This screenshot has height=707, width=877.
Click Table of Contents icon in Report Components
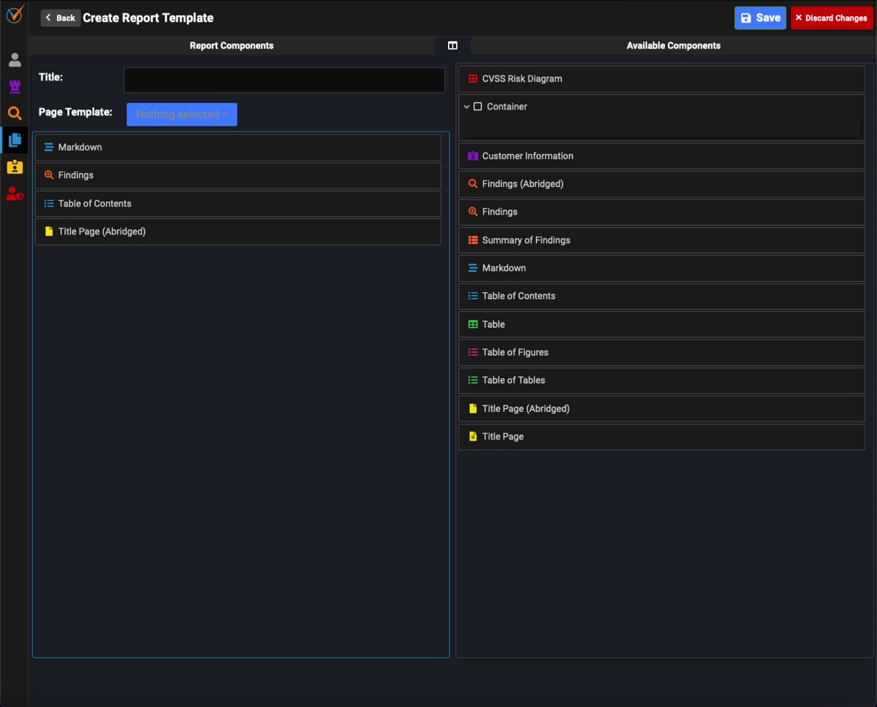click(49, 204)
